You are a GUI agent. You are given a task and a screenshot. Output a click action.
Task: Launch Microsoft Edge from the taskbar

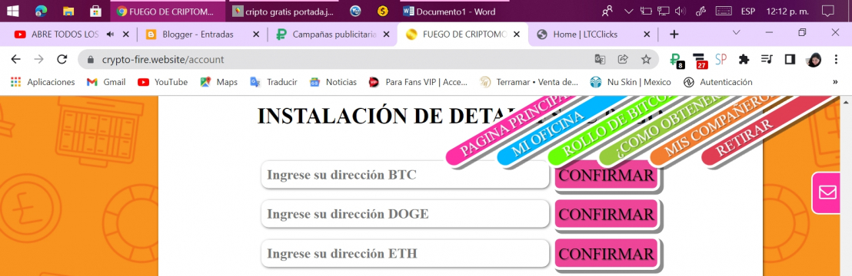[x=41, y=11]
